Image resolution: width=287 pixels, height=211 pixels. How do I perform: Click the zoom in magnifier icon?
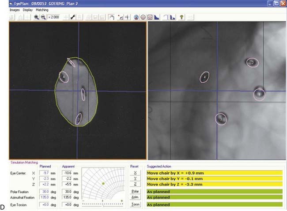pyautogui.click(x=36, y=16)
